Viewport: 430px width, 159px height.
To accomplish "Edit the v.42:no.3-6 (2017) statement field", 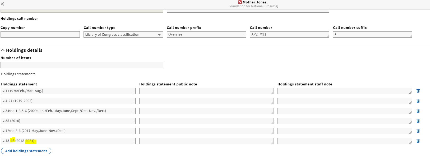I will pyautogui.click(x=68, y=131).
